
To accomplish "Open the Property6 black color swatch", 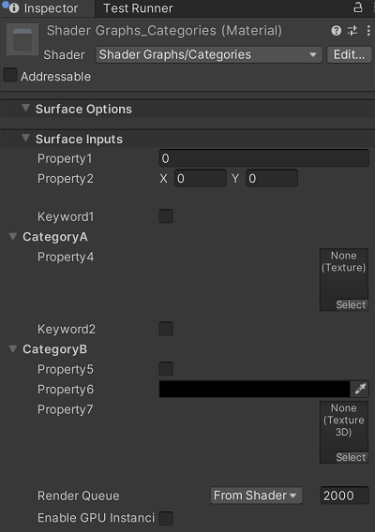I will click(x=254, y=389).
